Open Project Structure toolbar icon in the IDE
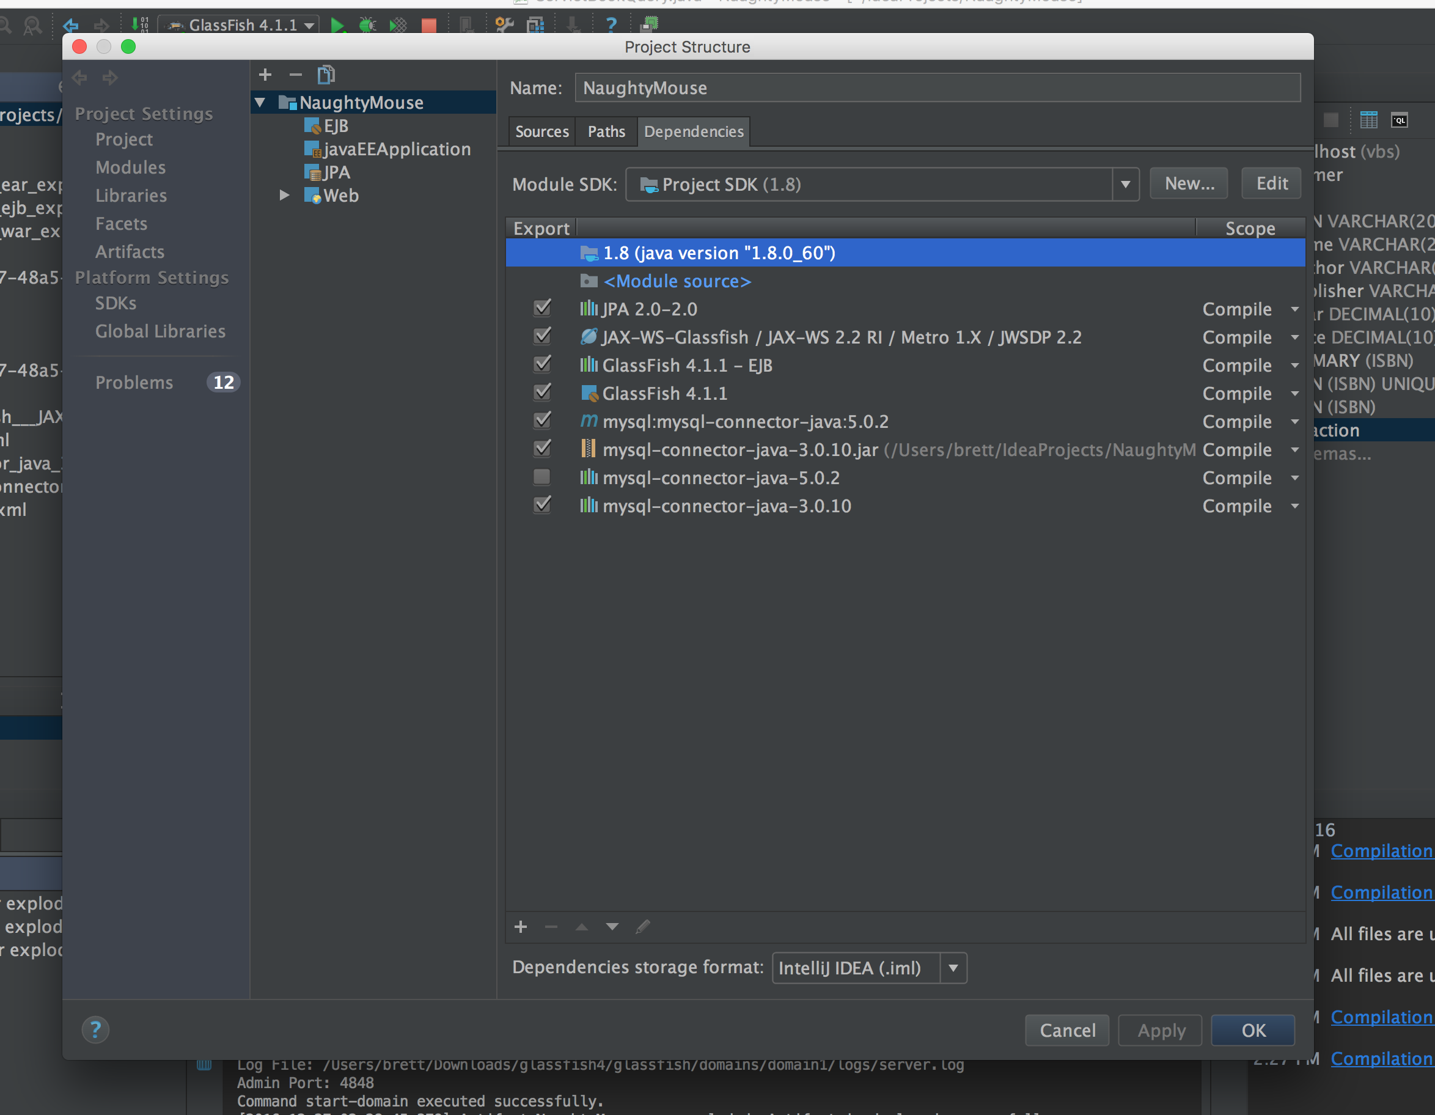 pyautogui.click(x=535, y=25)
